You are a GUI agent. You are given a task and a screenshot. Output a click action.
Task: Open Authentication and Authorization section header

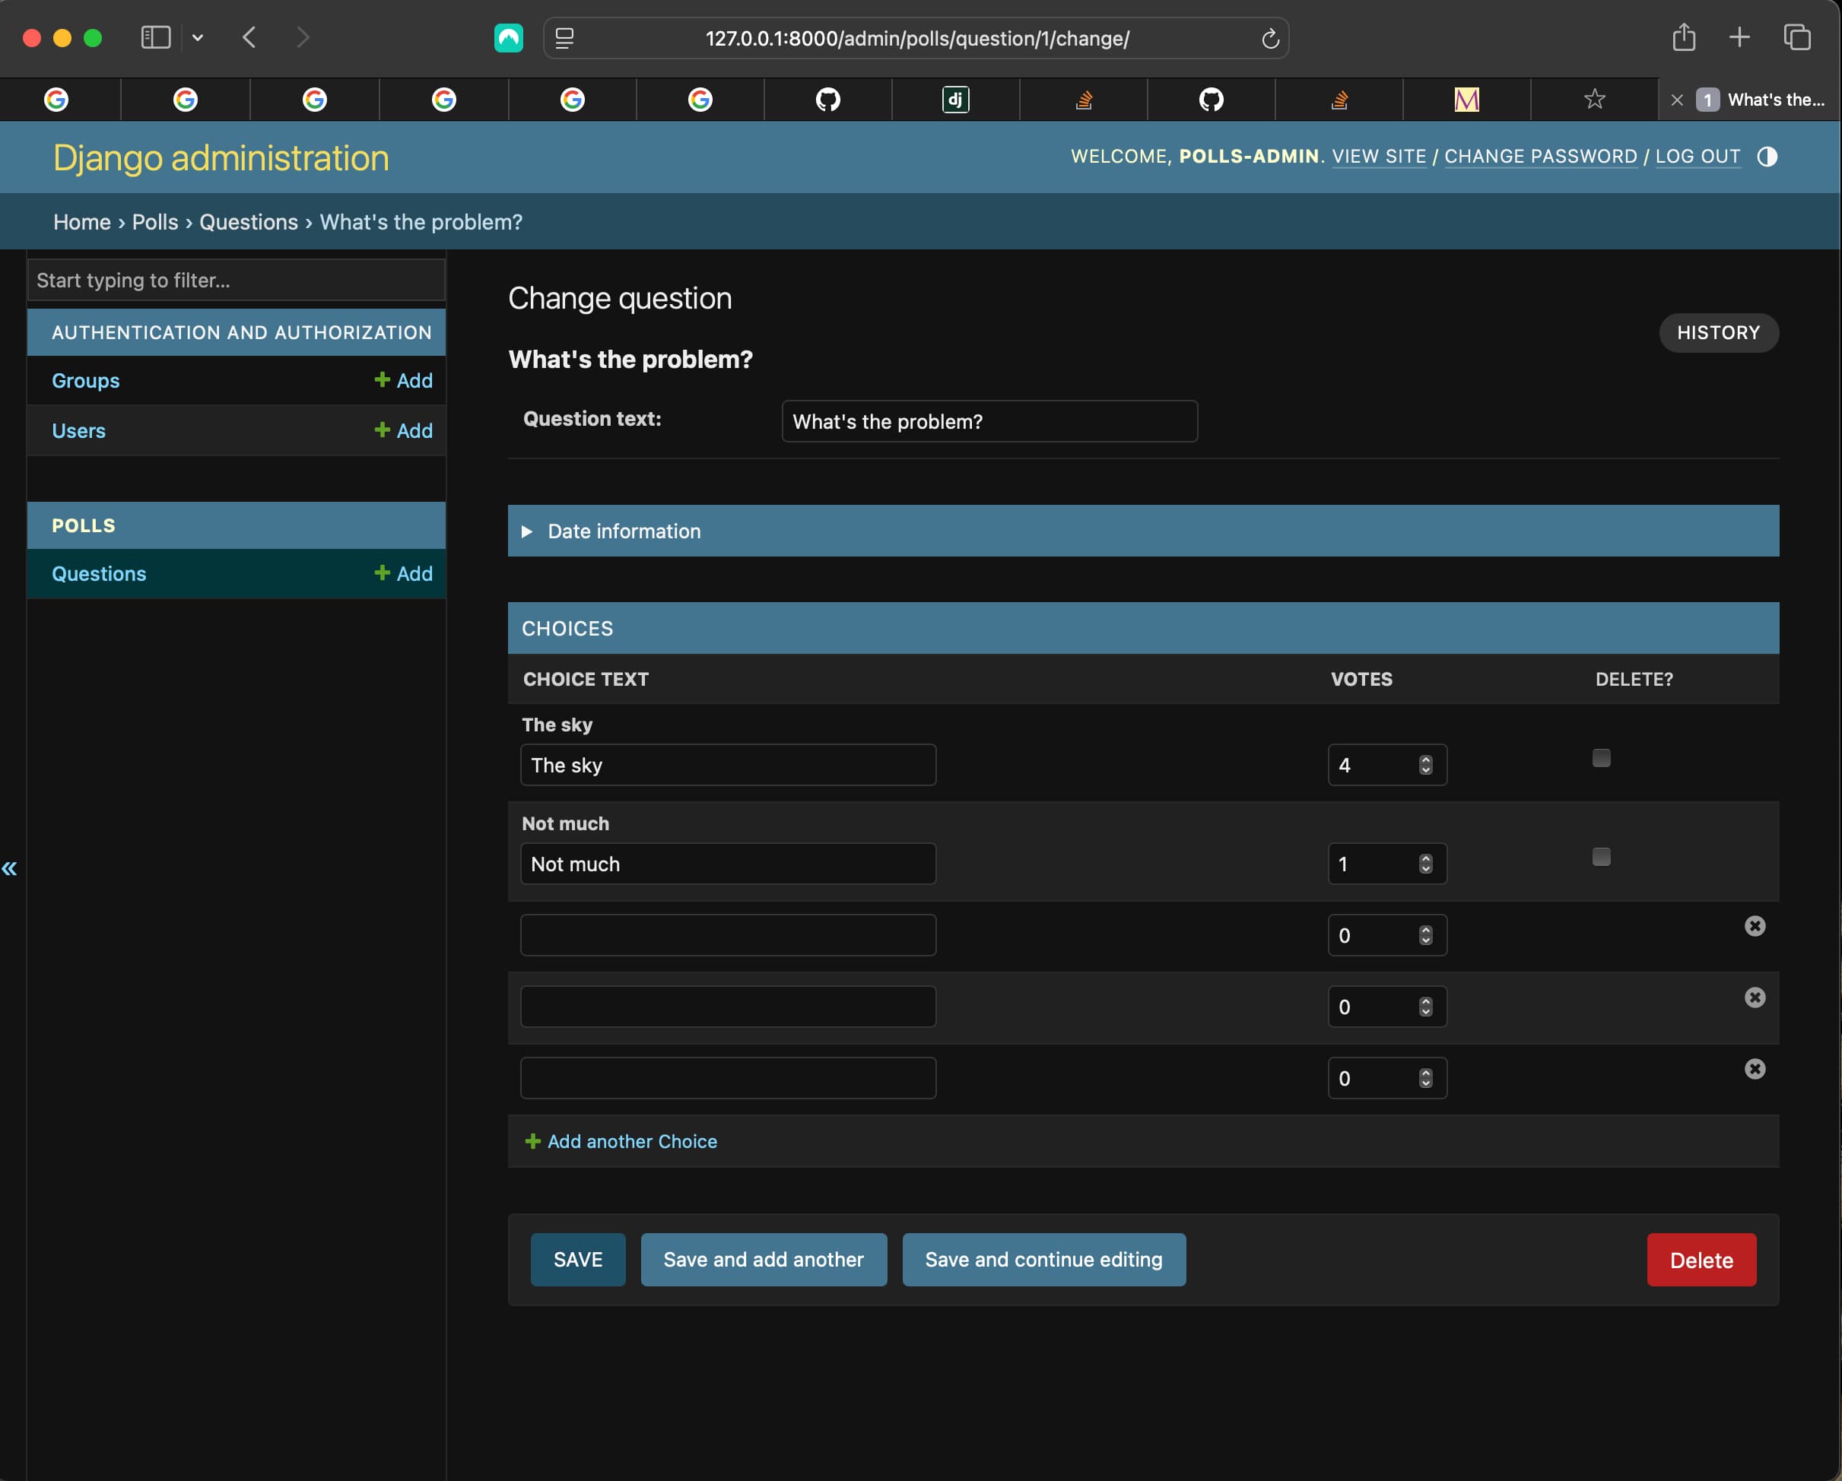(x=242, y=332)
